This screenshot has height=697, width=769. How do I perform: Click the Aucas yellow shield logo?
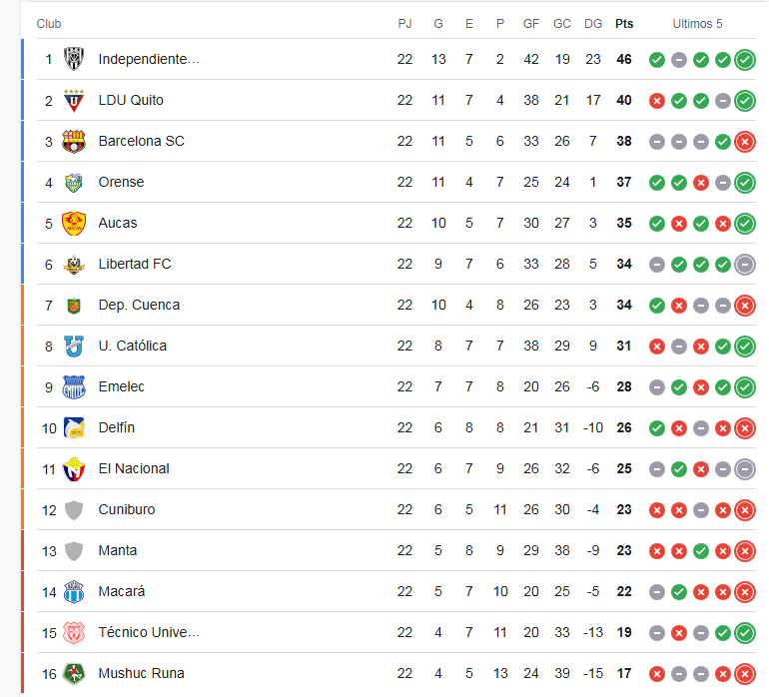[x=74, y=223]
